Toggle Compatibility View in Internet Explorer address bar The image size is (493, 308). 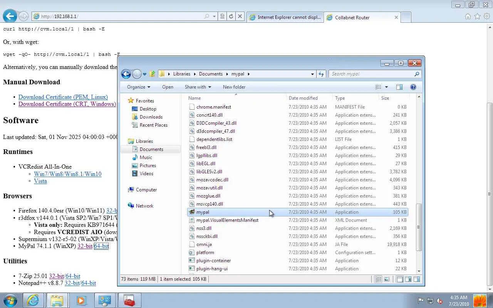[222, 16]
